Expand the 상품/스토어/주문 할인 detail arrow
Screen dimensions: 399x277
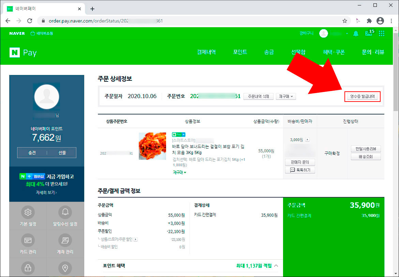tap(136, 239)
